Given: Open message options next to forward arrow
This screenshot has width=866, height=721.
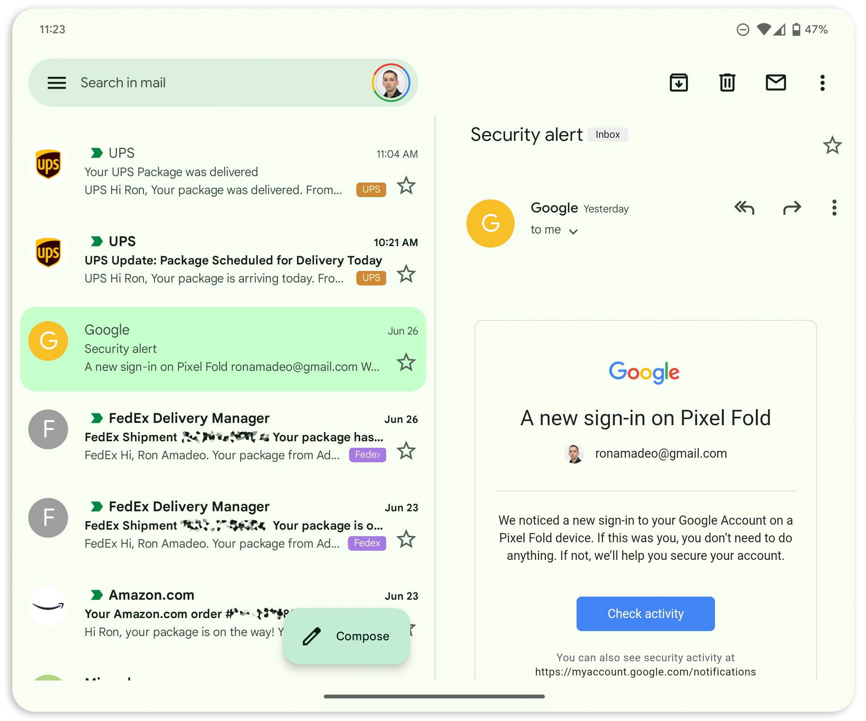Looking at the screenshot, I should click(x=834, y=207).
